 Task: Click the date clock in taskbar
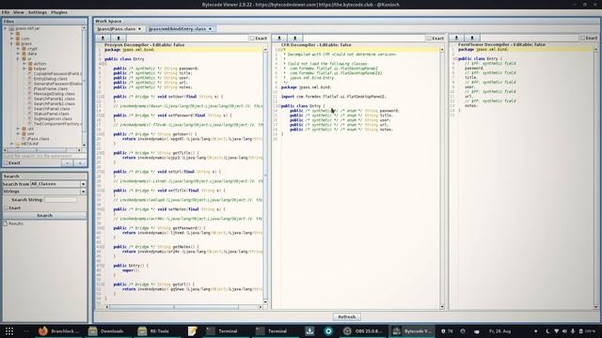[x=499, y=331]
